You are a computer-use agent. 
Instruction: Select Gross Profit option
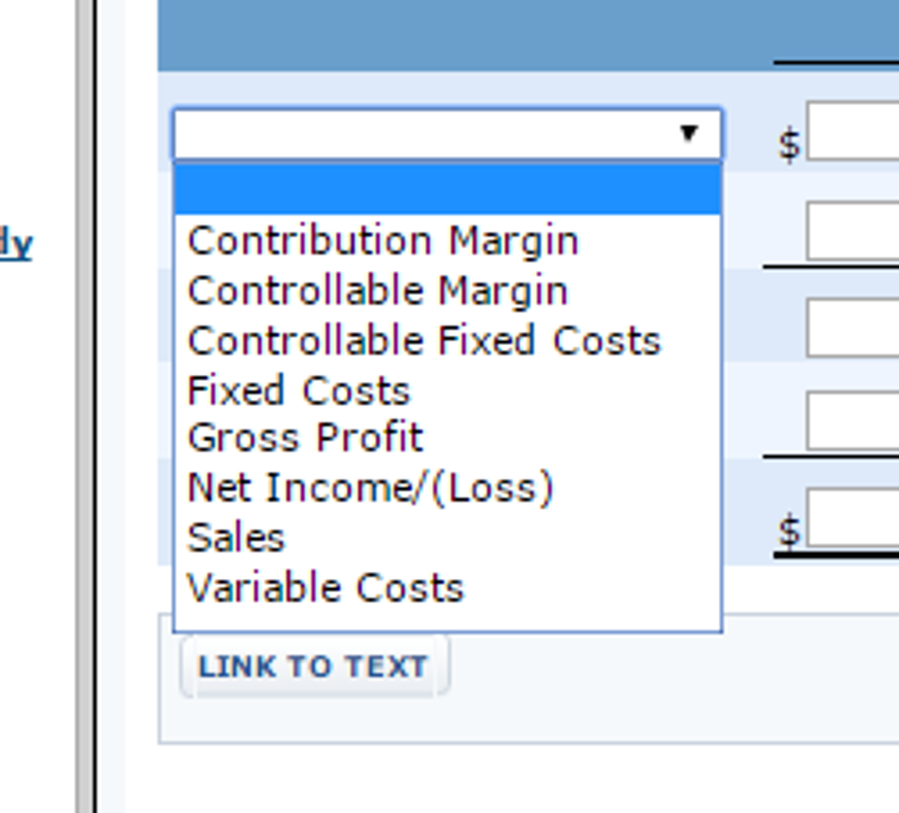305,438
